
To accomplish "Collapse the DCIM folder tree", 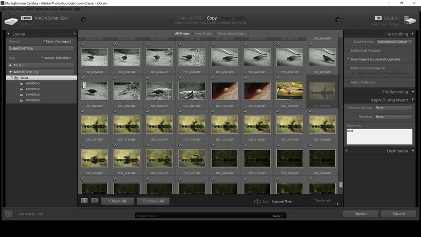I will coord(12,77).
